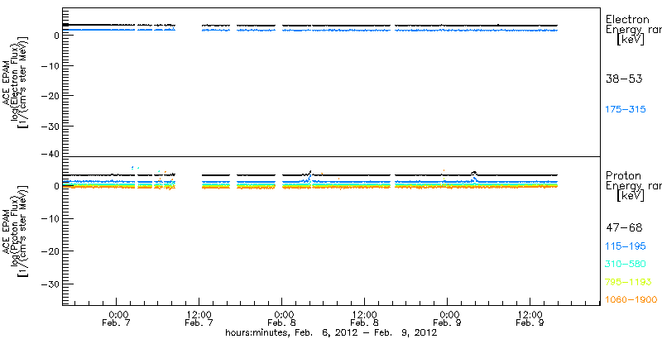Viewport: 662px width, 339px height.
Task: Click the black proton flux bump near Feb. 9 03:00
Action: 474,173
